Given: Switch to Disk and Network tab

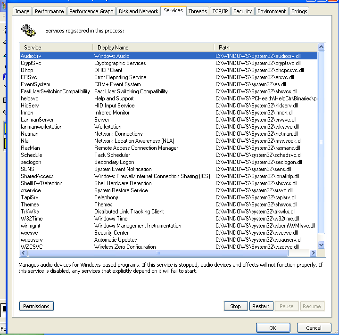Looking at the screenshot, I should pyautogui.click(x=139, y=11).
